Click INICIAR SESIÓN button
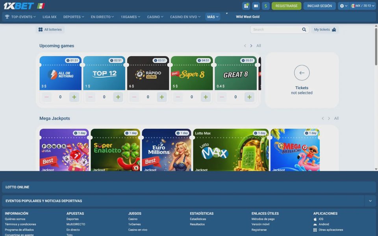This screenshot has height=236, width=378. point(319,6)
